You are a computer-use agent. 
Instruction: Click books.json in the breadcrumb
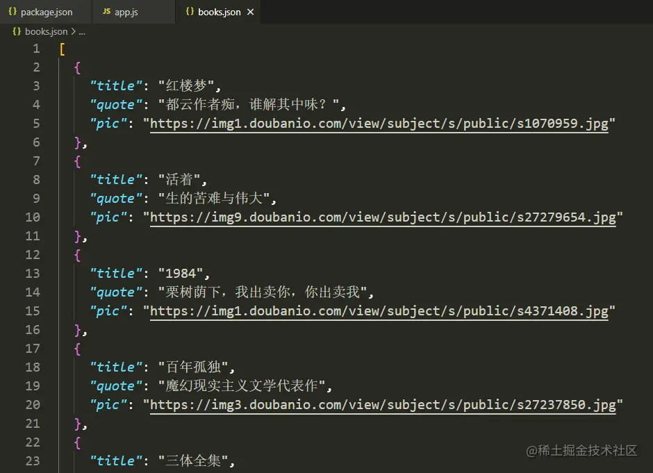pyautogui.click(x=47, y=32)
